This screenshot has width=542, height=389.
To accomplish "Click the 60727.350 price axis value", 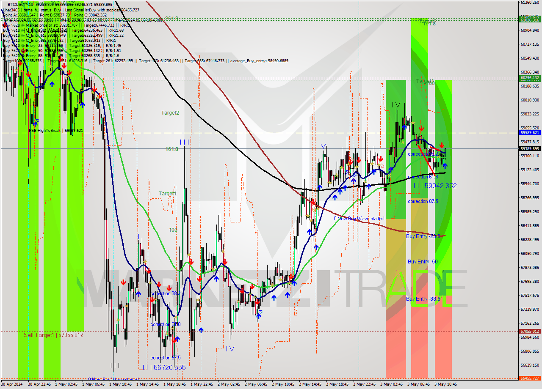I will pos(530,44).
